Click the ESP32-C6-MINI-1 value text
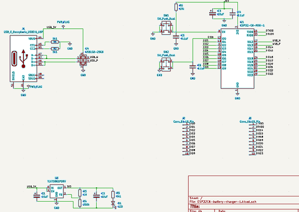The width and height of the screenshot is (299, 212). [x=252, y=26]
